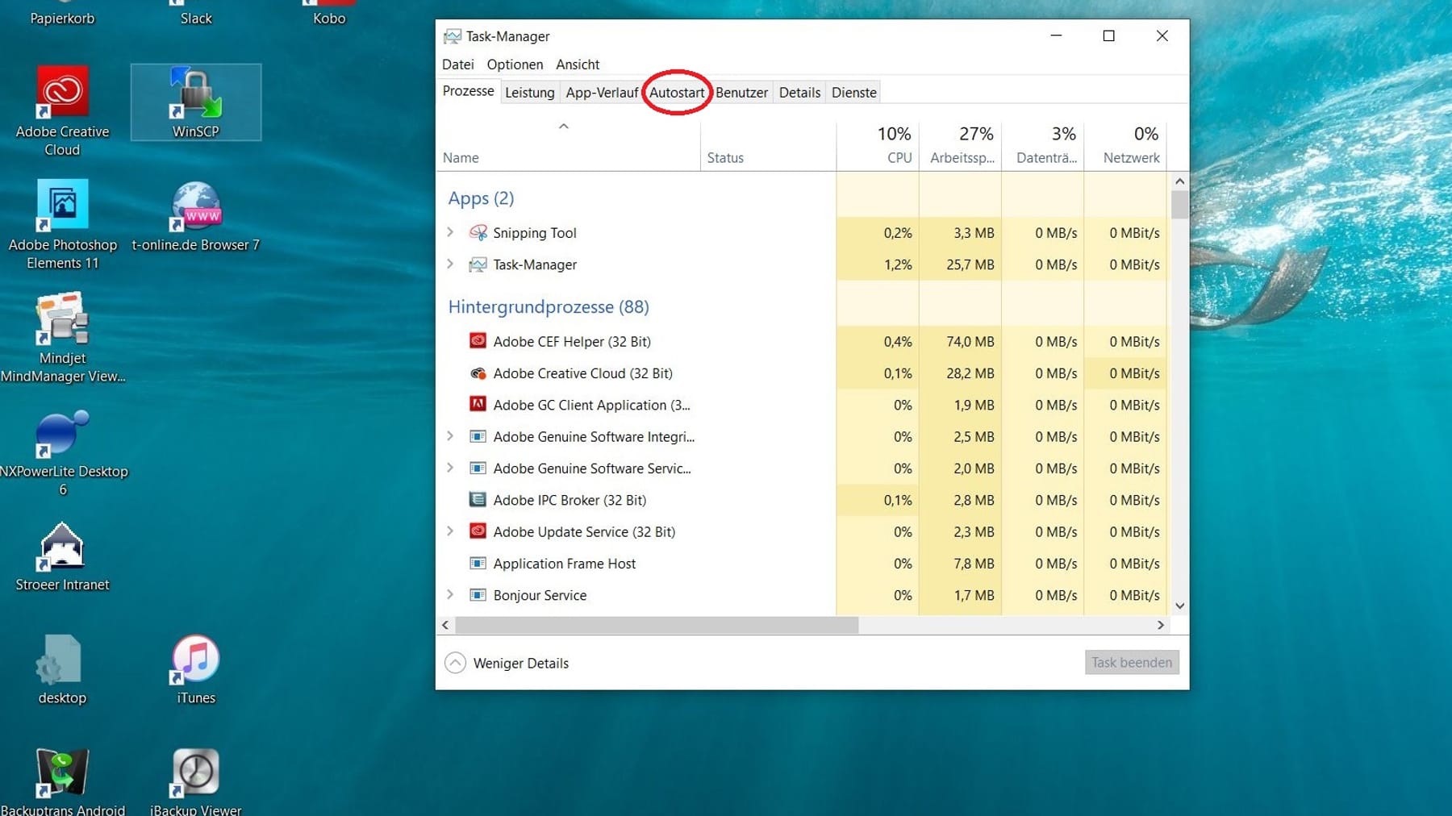Select the iTunes desktop icon
The width and height of the screenshot is (1452, 816).
tap(196, 669)
